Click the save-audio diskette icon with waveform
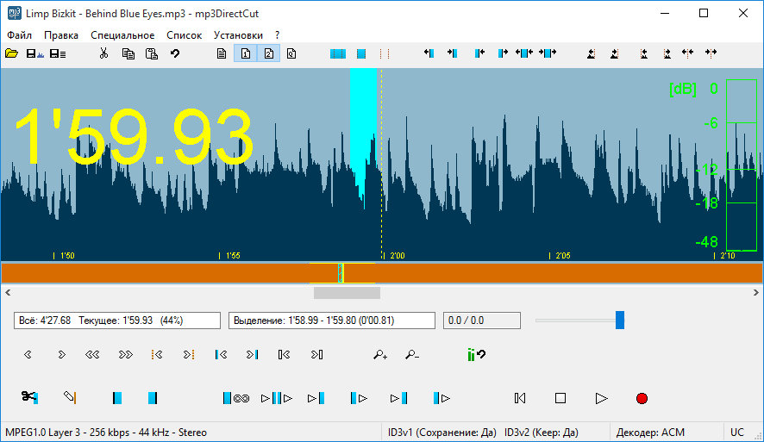Image resolution: width=764 pixels, height=442 pixels. tap(34, 53)
